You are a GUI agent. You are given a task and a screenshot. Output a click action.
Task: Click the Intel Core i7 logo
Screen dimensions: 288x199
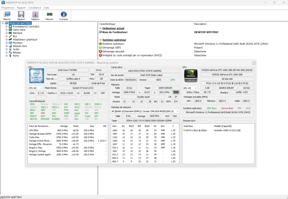(x=37, y=76)
